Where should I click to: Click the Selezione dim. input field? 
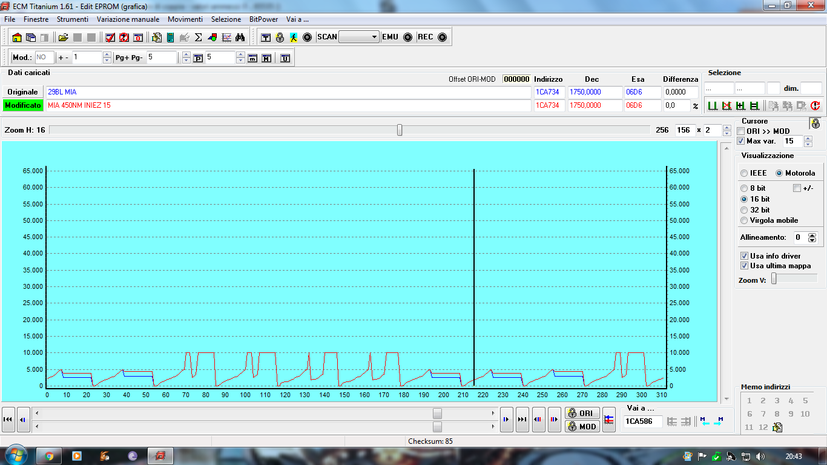811,88
